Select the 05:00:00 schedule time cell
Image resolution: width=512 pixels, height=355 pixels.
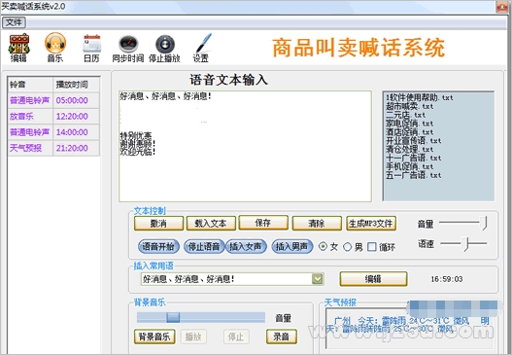[76, 100]
